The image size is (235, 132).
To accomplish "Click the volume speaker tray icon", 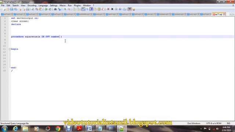I will [218, 129].
